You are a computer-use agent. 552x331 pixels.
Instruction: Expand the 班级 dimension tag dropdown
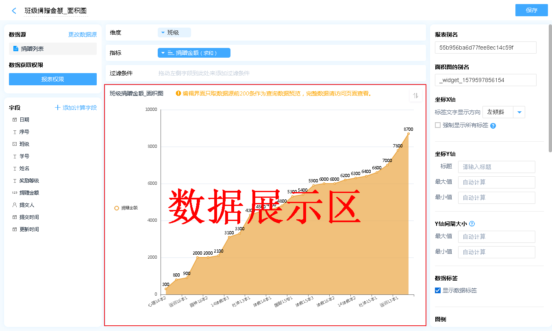(x=163, y=32)
